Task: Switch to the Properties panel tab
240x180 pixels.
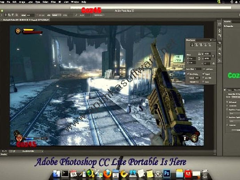Action: 227,22
